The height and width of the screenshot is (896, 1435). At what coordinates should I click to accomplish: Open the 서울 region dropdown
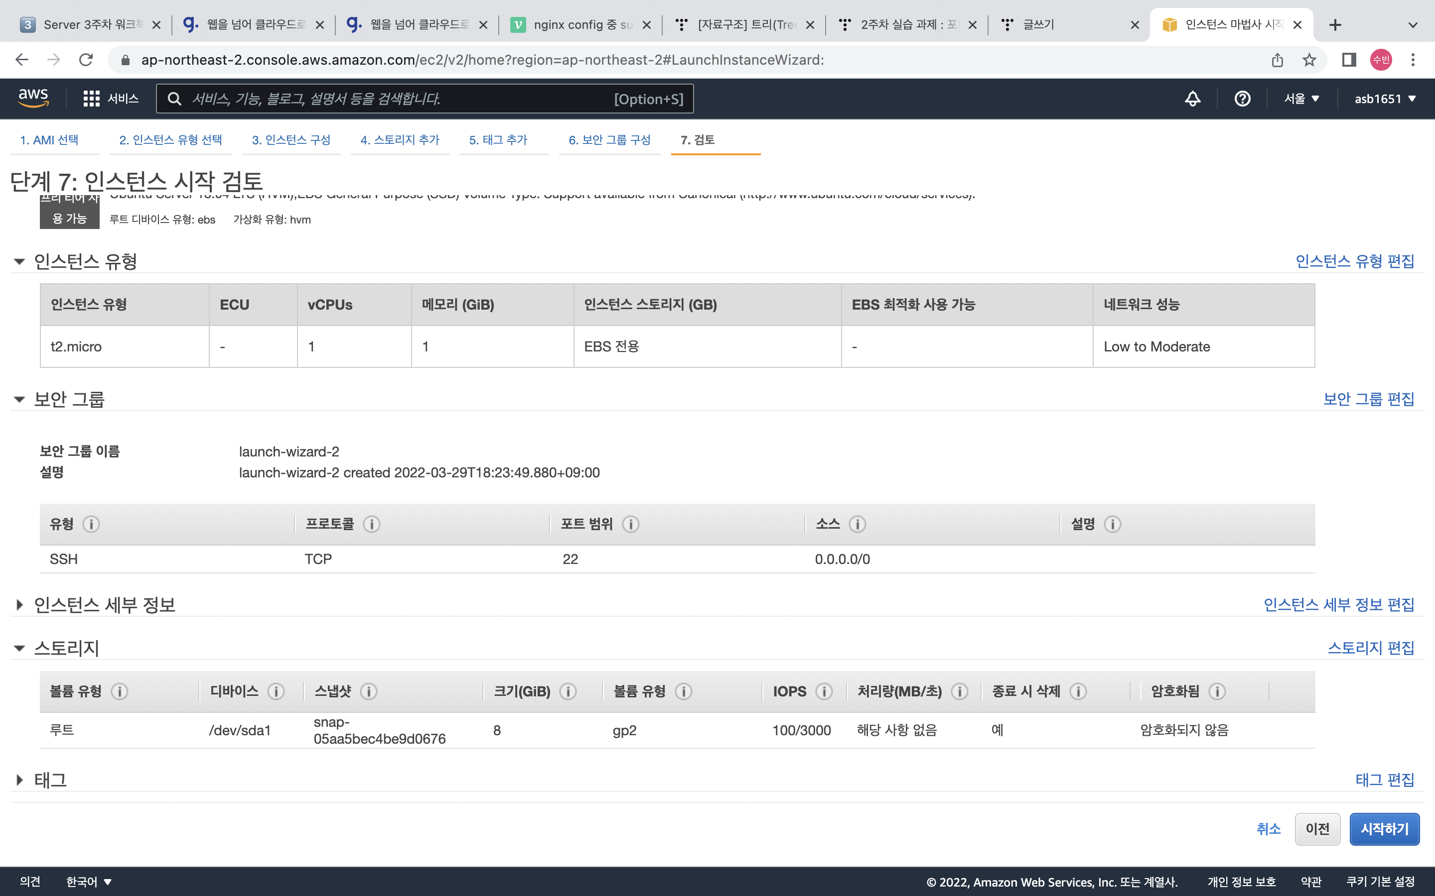coord(1301,99)
